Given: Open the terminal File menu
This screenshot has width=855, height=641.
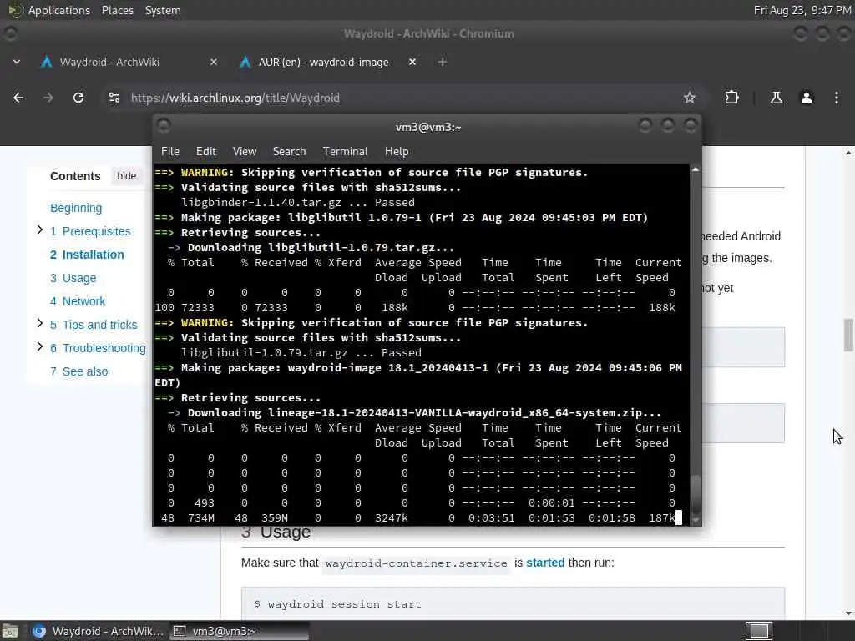Looking at the screenshot, I should (170, 152).
